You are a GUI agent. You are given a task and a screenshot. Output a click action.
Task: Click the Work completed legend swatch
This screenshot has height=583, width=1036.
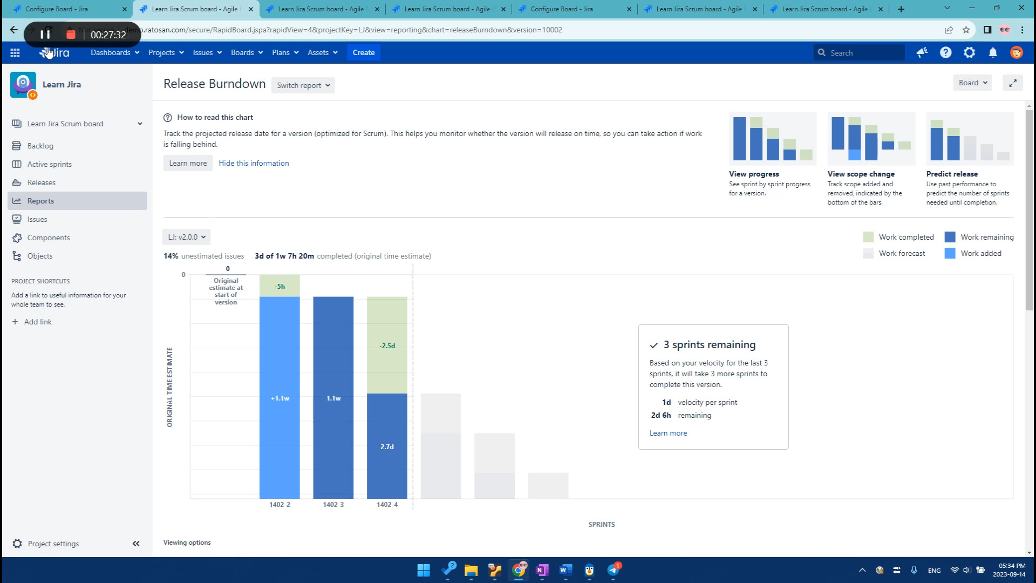point(868,237)
